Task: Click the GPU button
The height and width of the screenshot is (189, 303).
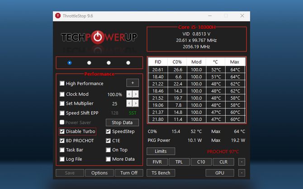Action: pyautogui.click(x=220, y=173)
